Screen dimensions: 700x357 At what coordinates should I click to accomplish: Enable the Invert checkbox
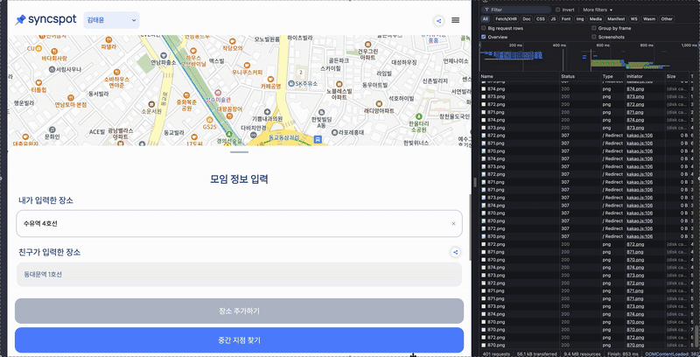(x=558, y=10)
